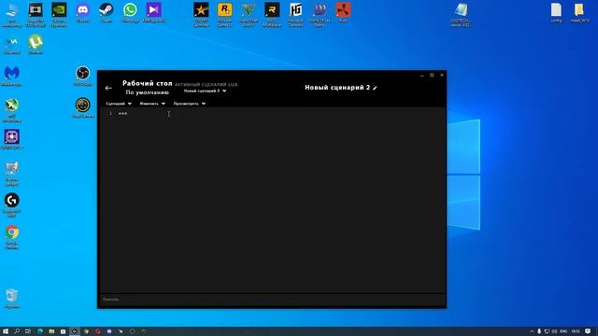Click the Консоль bar at the window bottom
Image resolution: width=598 pixels, height=336 pixels.
[272, 300]
